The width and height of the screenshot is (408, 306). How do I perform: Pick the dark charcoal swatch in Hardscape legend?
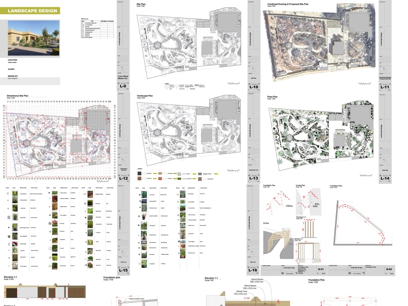coord(140,173)
